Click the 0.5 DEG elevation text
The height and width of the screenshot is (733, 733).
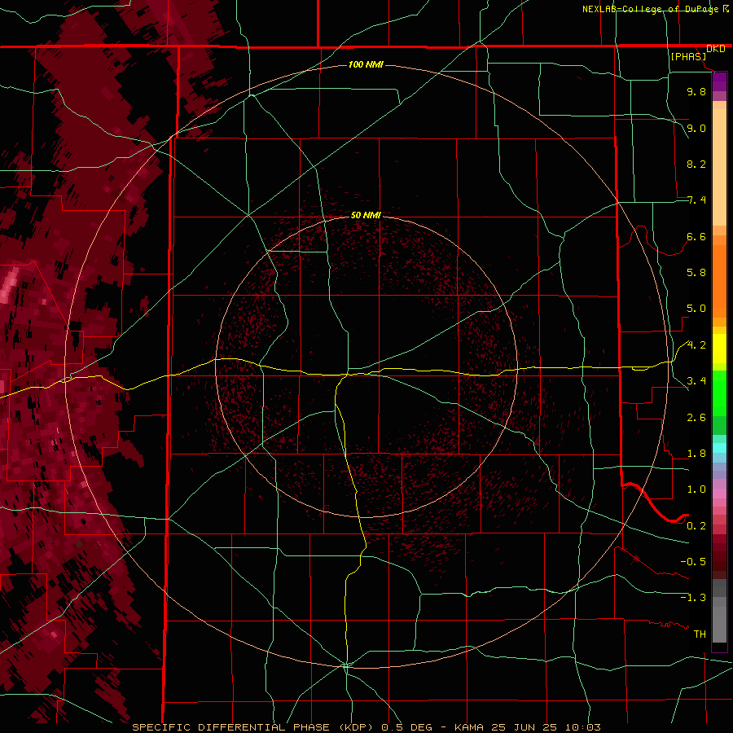(407, 727)
